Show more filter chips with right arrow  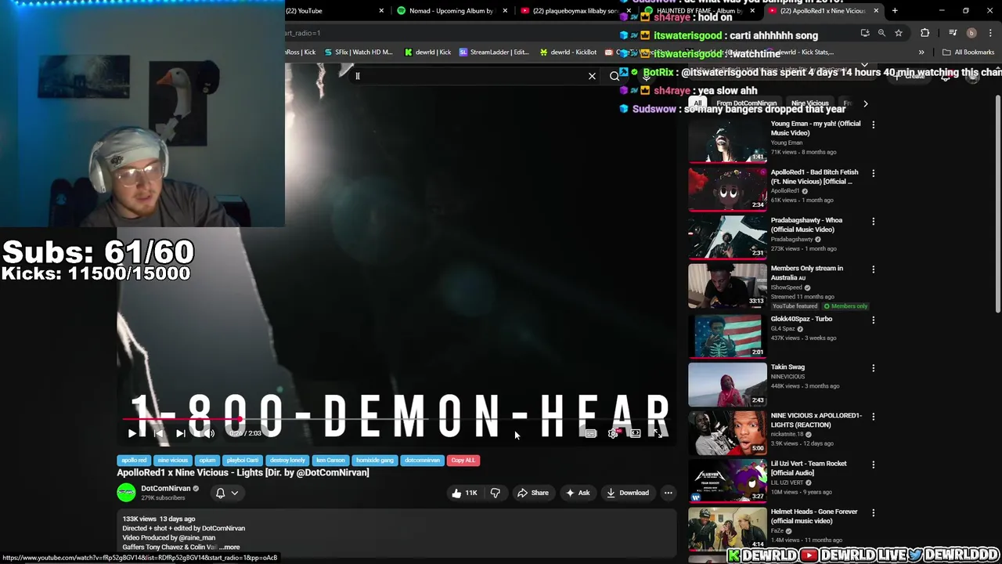[x=865, y=103]
